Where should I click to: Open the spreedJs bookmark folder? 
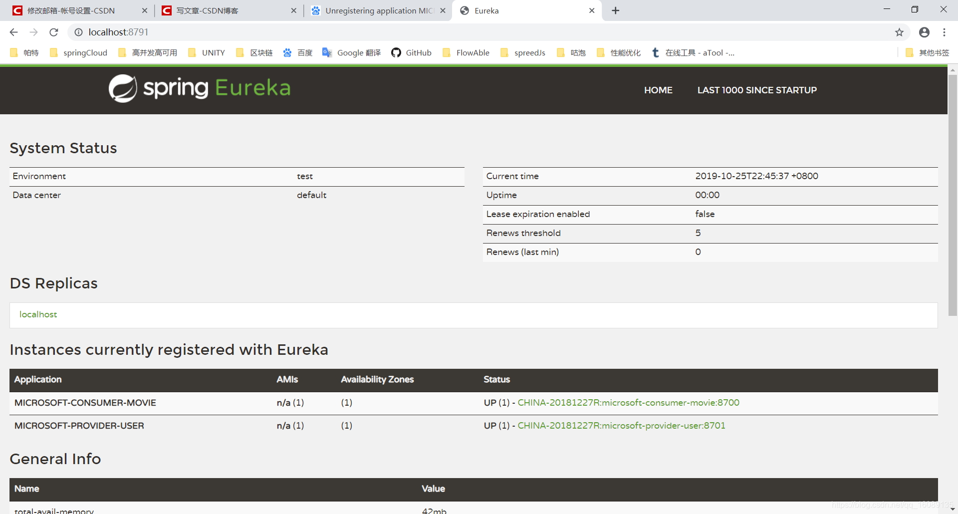point(523,53)
